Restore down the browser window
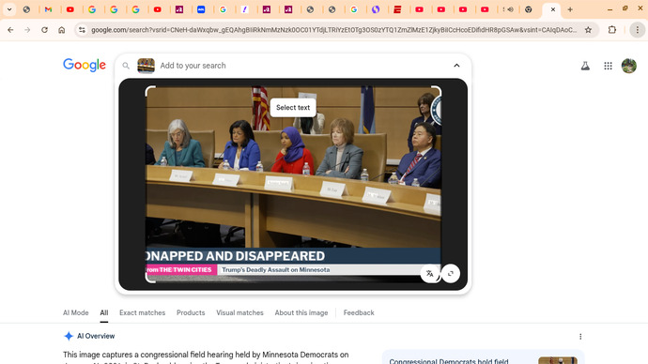Screen dimensions: 648x364 click(625, 9)
